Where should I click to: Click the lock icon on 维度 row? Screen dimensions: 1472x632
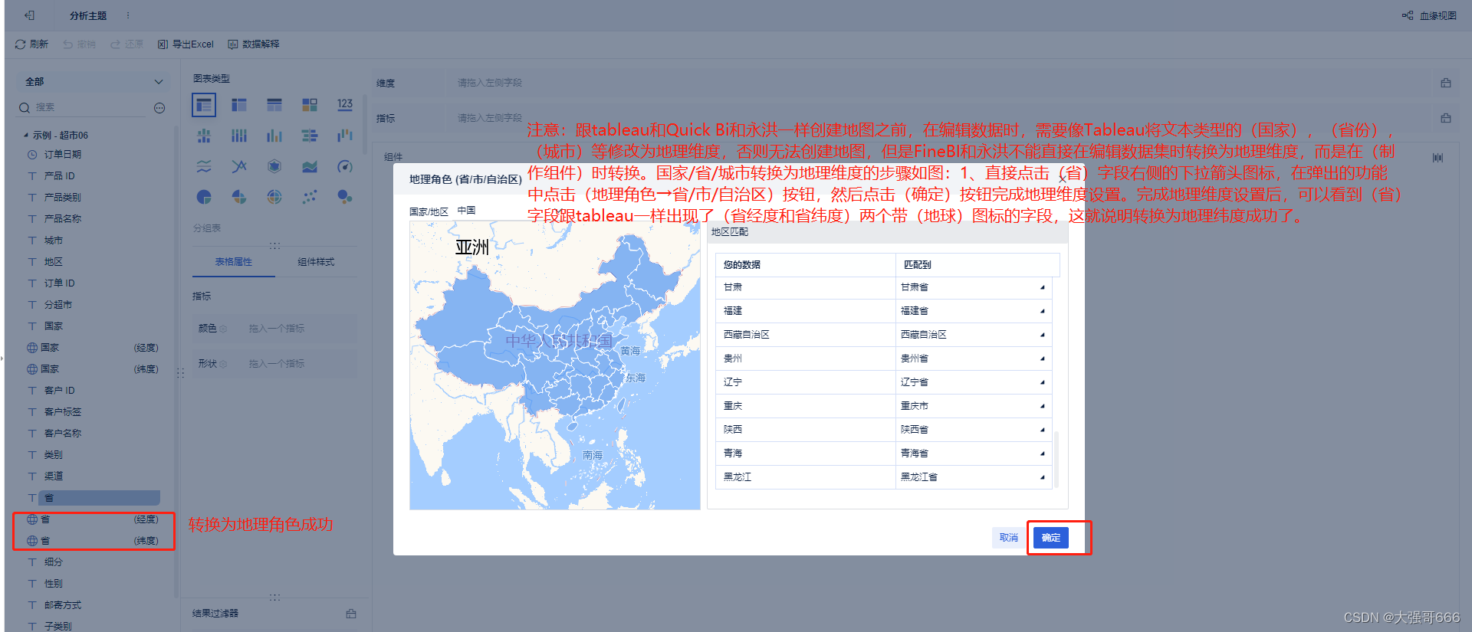pos(1446,83)
